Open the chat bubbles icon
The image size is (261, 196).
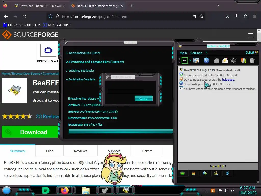tap(205, 173)
